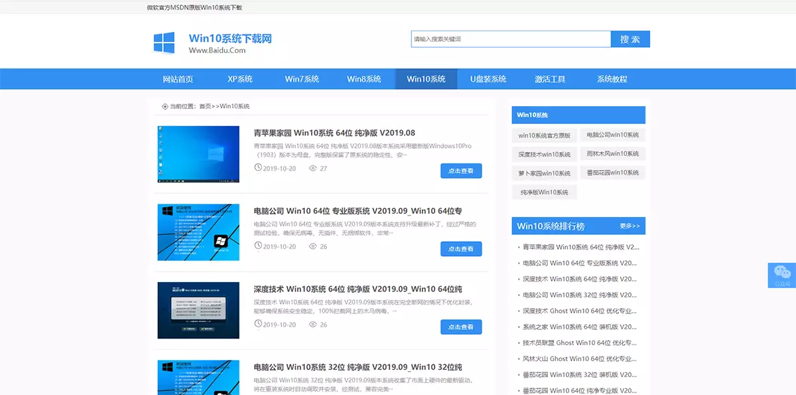Click the 搜索 search button
Screen dimensions: 796x395
coord(630,39)
